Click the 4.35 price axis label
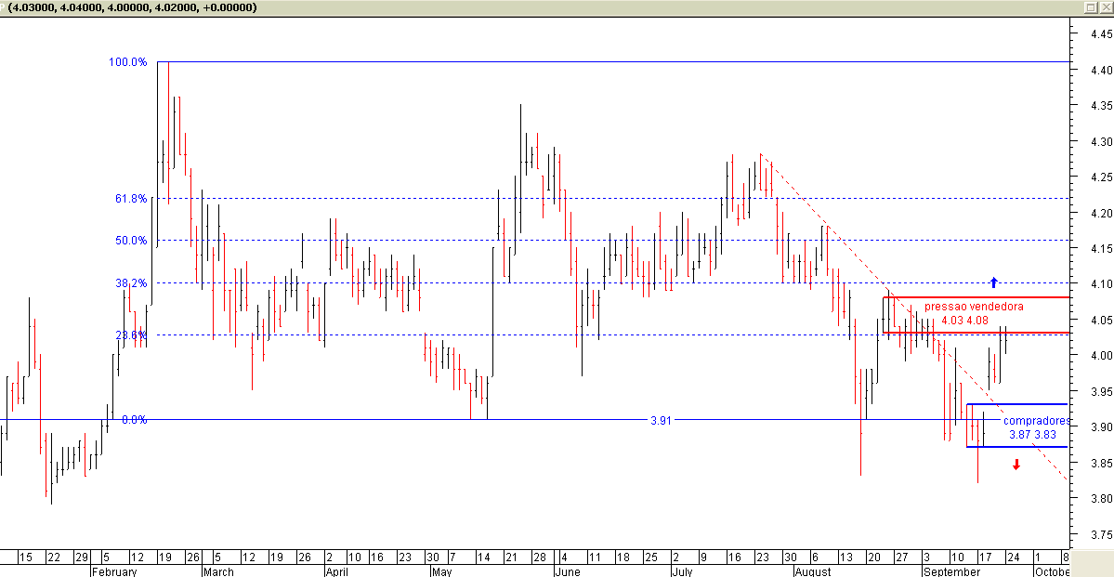1114x577 pixels. 1104,105
